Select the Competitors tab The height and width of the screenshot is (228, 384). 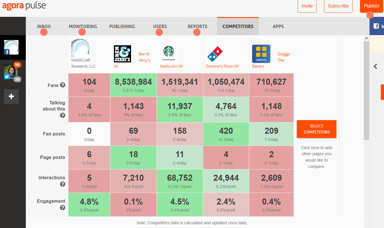pyautogui.click(x=238, y=26)
